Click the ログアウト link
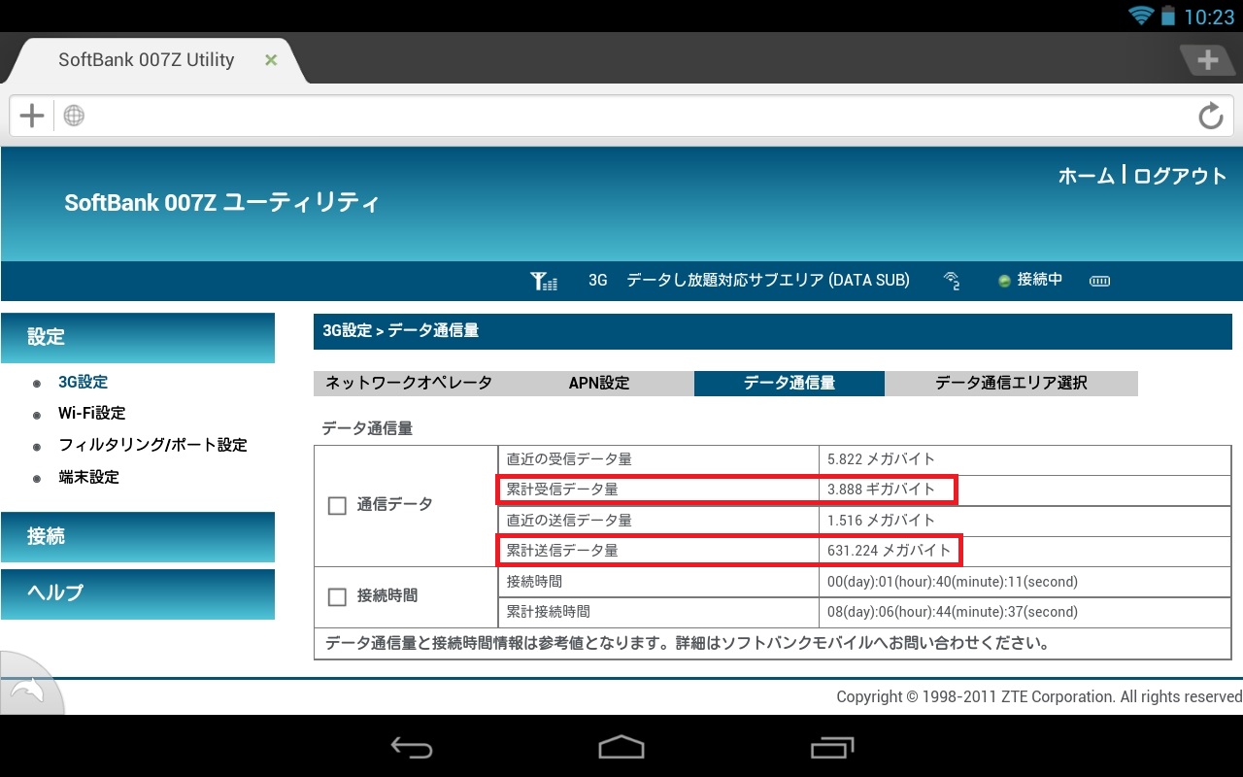Image resolution: width=1243 pixels, height=777 pixels. [x=1180, y=176]
